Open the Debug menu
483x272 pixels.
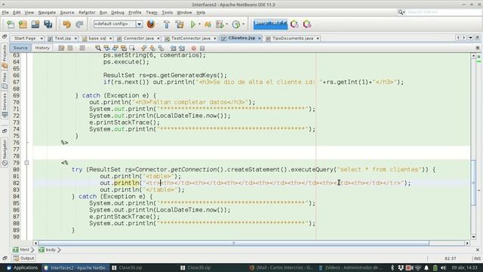coord(118,12)
